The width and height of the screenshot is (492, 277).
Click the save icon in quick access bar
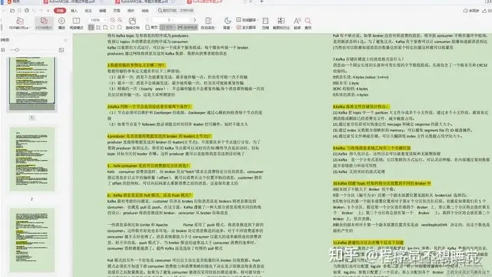19,10
